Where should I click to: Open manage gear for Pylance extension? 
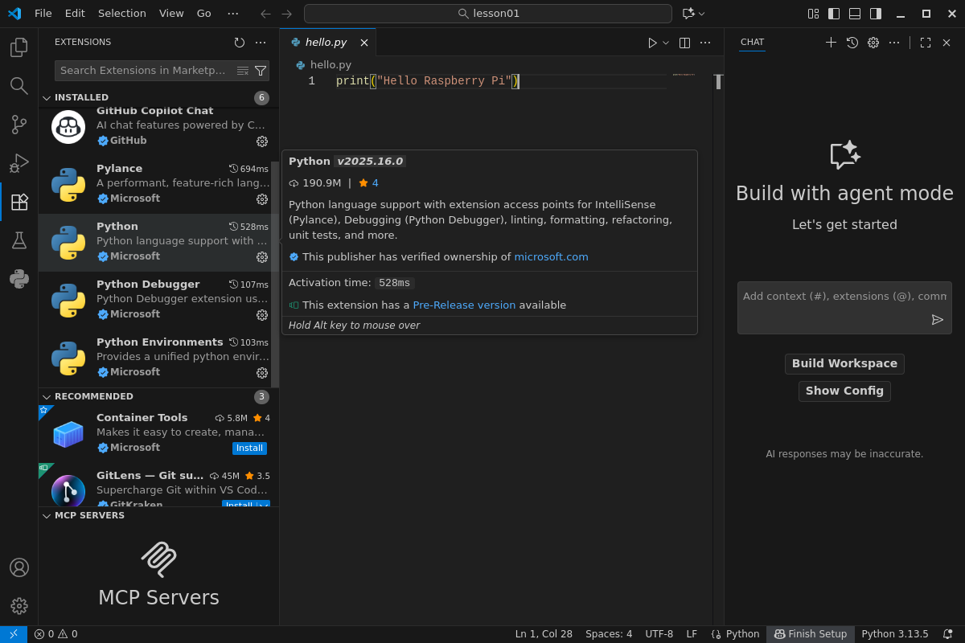[262, 199]
